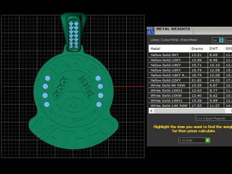Click 18.79 grams in the 18KY R... row
232x174 pixels.
tap(196, 75)
